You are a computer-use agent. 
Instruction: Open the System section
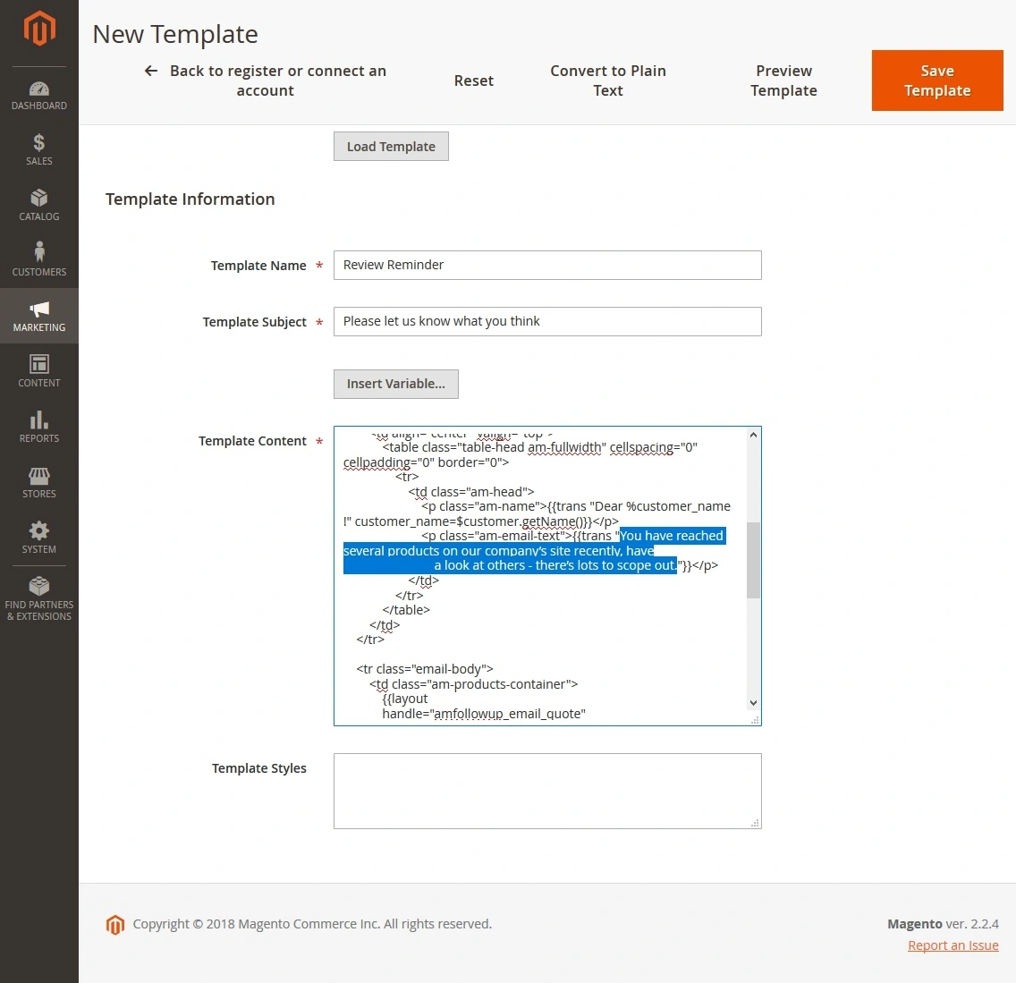coord(38,535)
